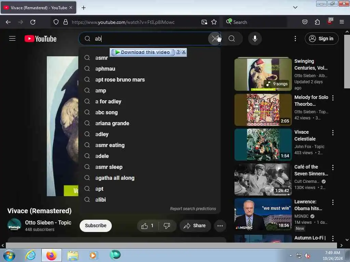The height and width of the screenshot is (262, 350).
Task: Open a new browser tab
Action: 83,8
